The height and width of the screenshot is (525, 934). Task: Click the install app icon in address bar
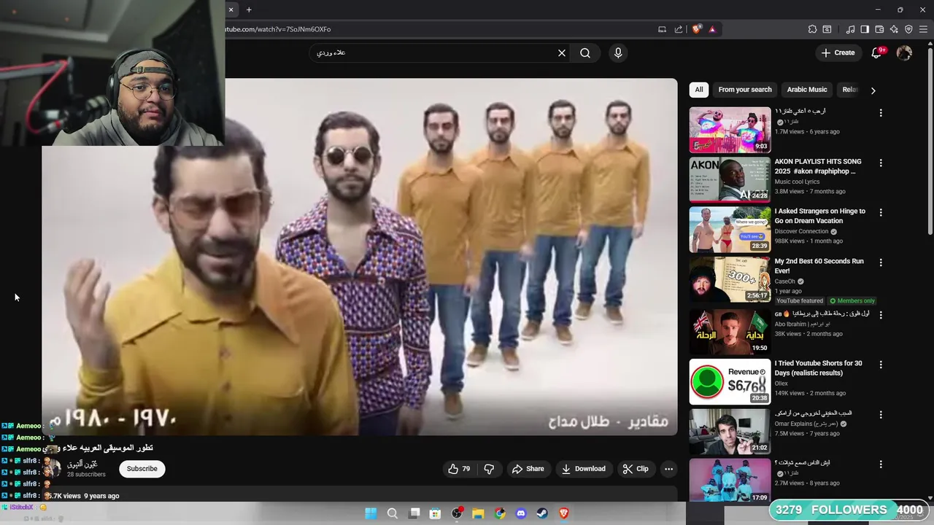pos(662,29)
